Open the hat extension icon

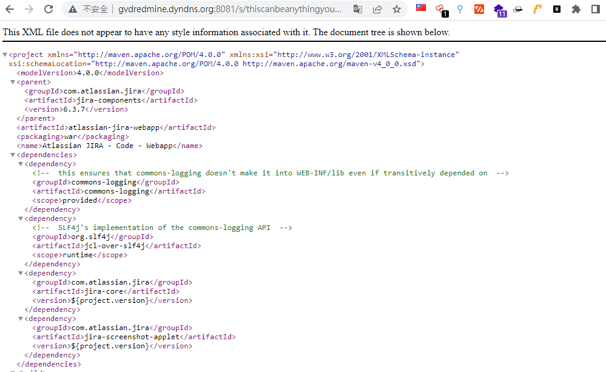pos(518,9)
